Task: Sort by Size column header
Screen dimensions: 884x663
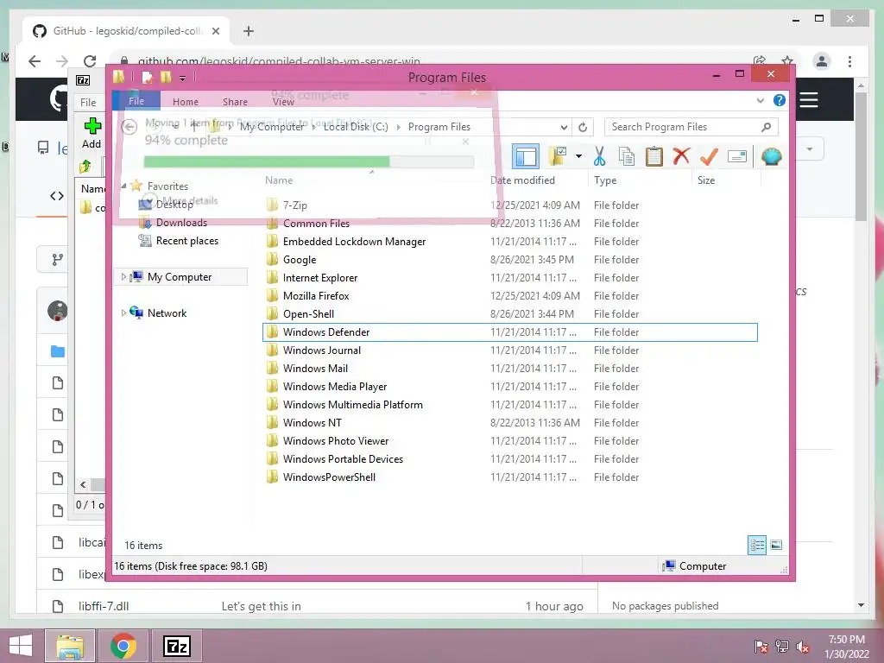Action: pyautogui.click(x=706, y=180)
